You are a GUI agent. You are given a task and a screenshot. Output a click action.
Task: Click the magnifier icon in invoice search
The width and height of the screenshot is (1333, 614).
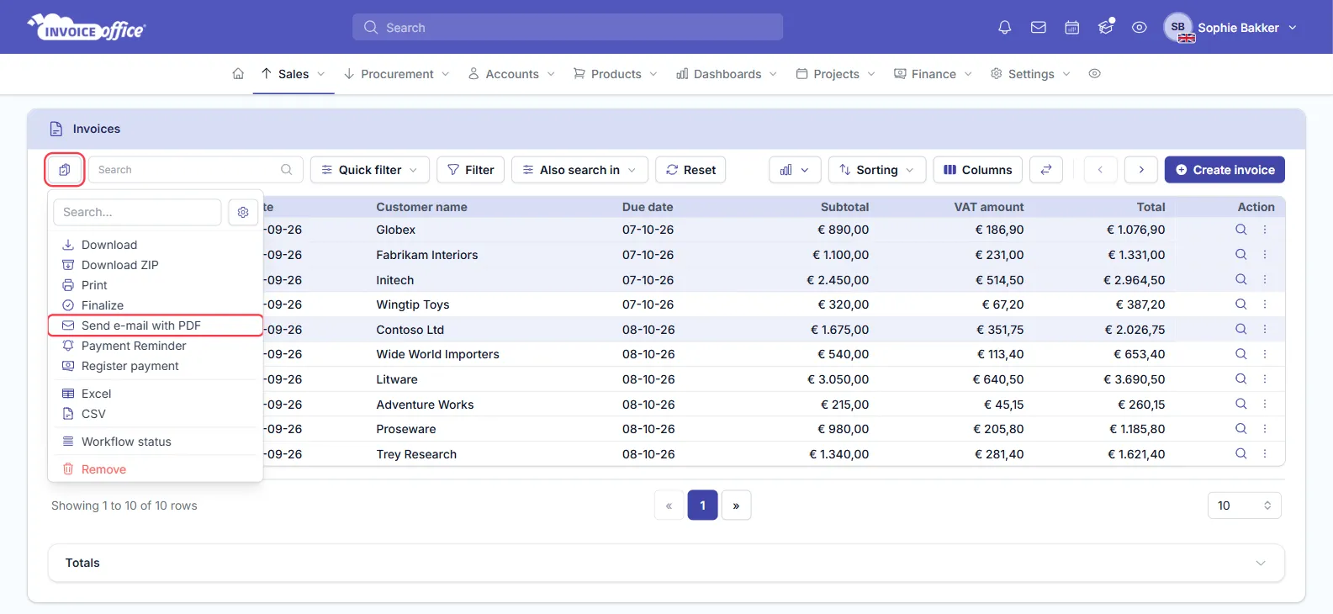(x=286, y=170)
